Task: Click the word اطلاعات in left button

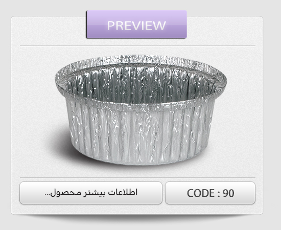Action: pos(123,192)
